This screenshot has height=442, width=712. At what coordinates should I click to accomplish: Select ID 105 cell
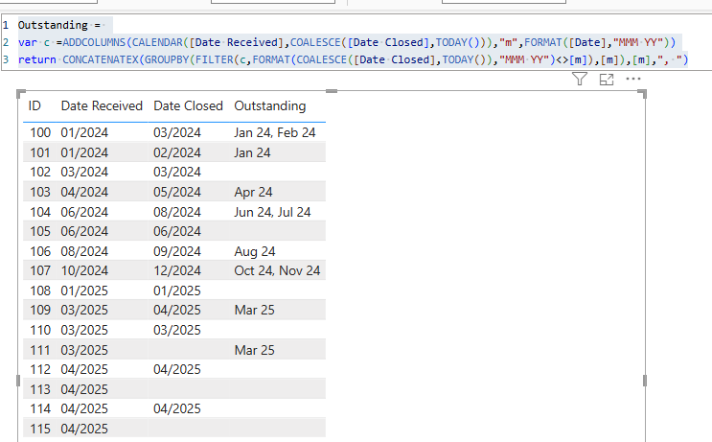click(40, 232)
